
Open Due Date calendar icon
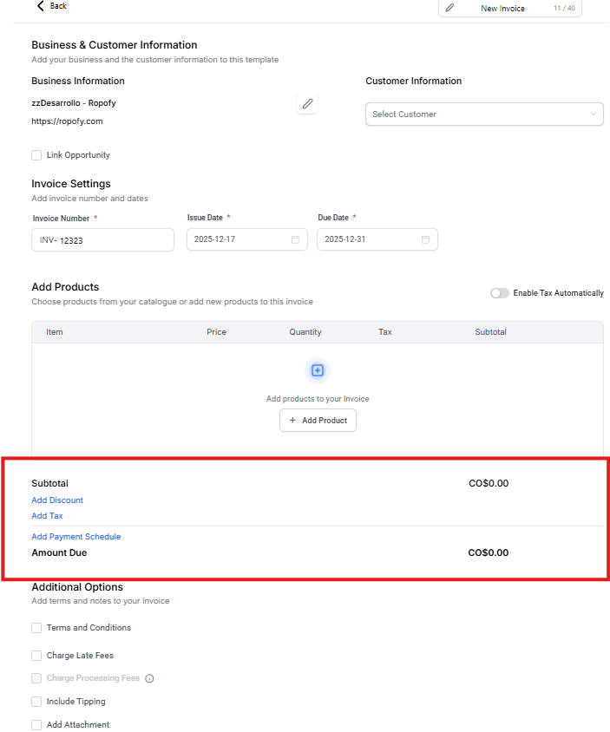[425, 239]
